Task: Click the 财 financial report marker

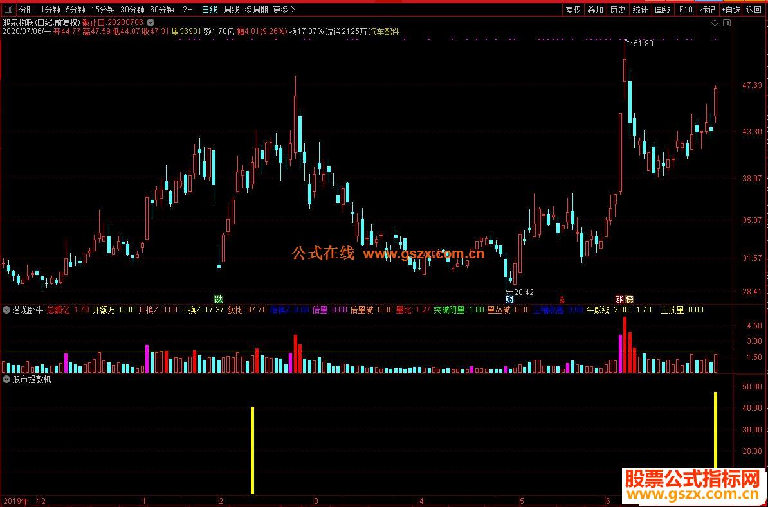Action: tap(510, 299)
